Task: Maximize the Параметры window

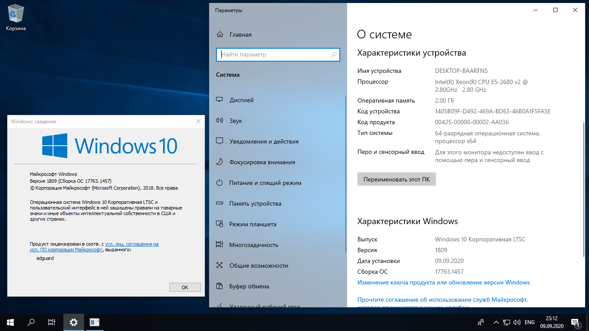Action: pyautogui.click(x=555, y=10)
